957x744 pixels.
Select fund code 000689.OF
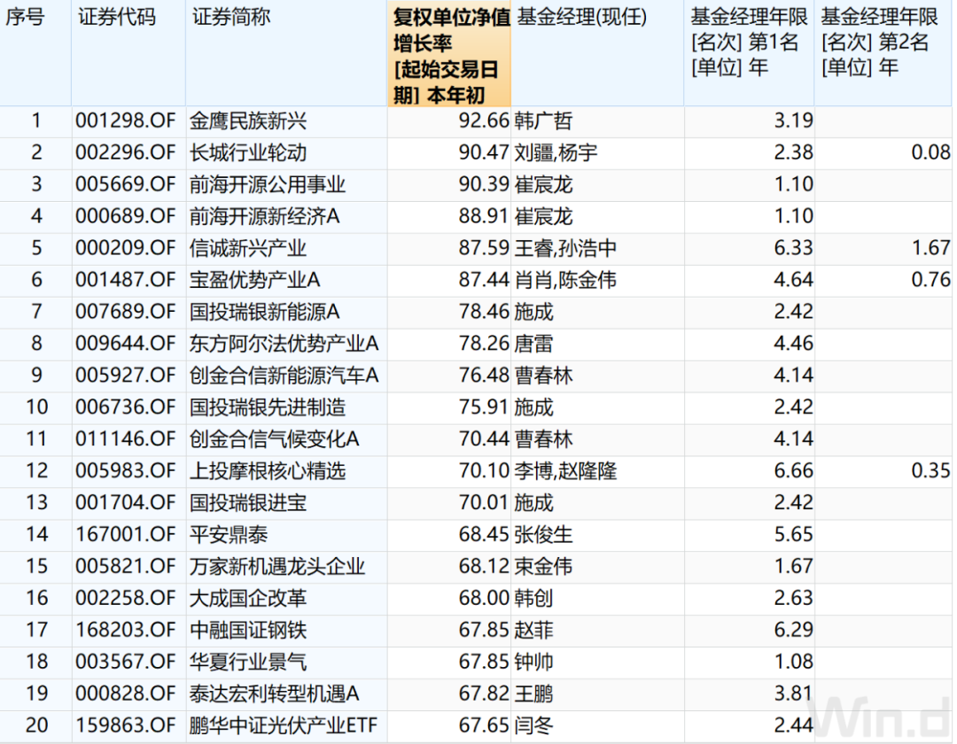coord(126,216)
